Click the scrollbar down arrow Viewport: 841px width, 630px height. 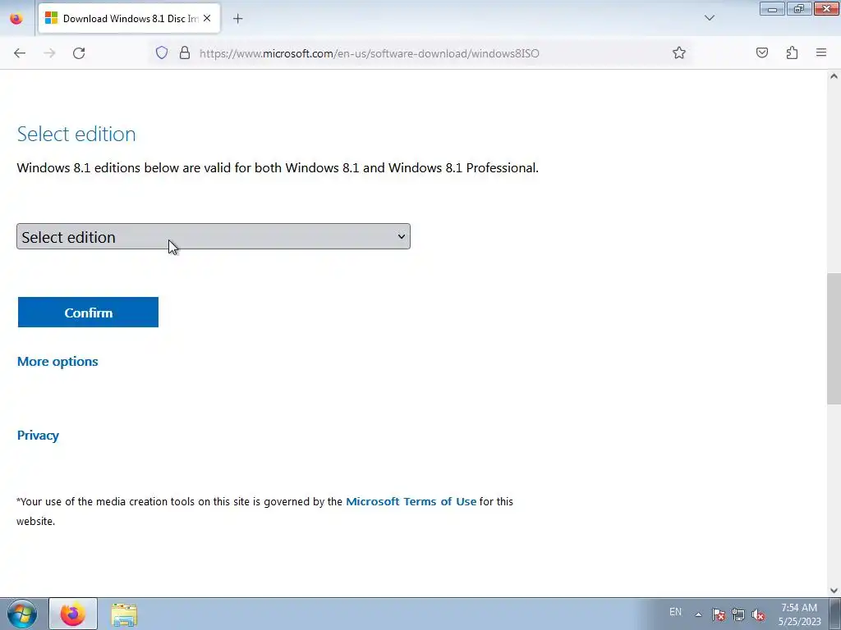[x=834, y=591]
